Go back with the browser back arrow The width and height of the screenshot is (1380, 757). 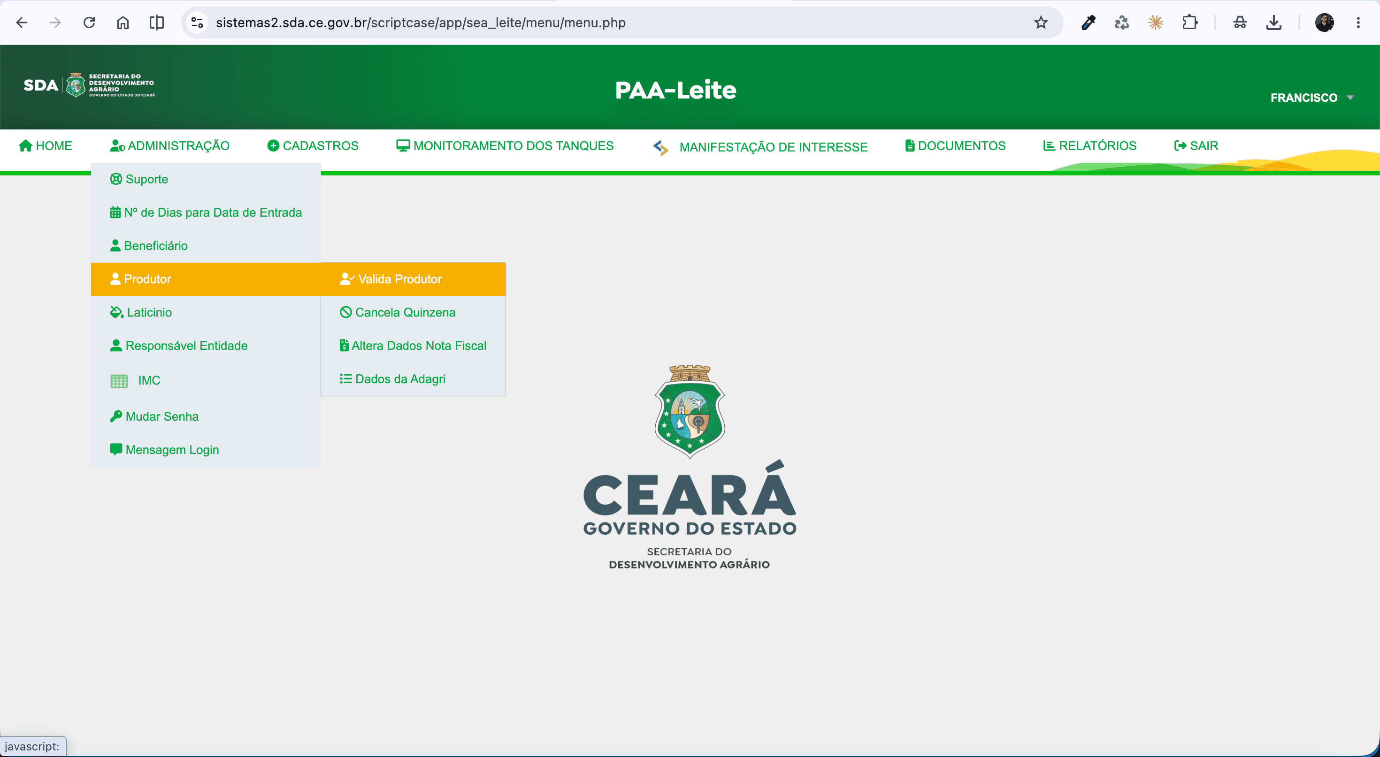pyautogui.click(x=22, y=23)
